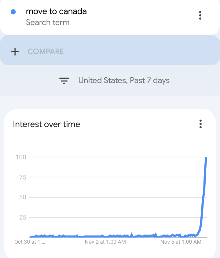Open the Interest over time options menu
This screenshot has height=258, width=220.
(x=200, y=124)
